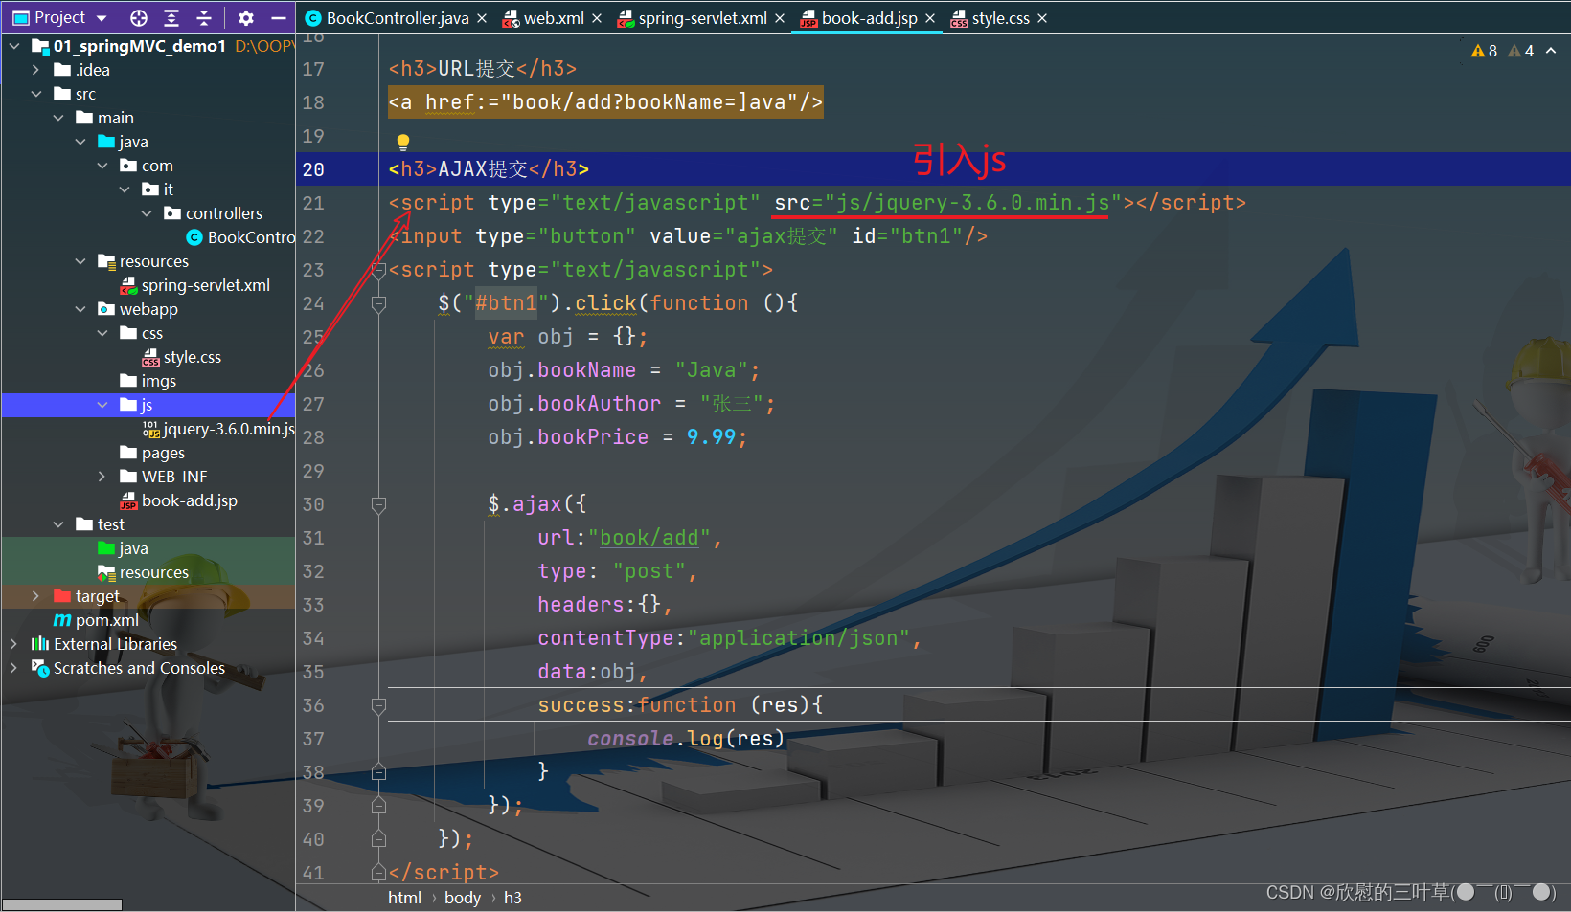This screenshot has width=1571, height=912.
Task: Click the js folder icon in tree
Action: [x=128, y=405]
